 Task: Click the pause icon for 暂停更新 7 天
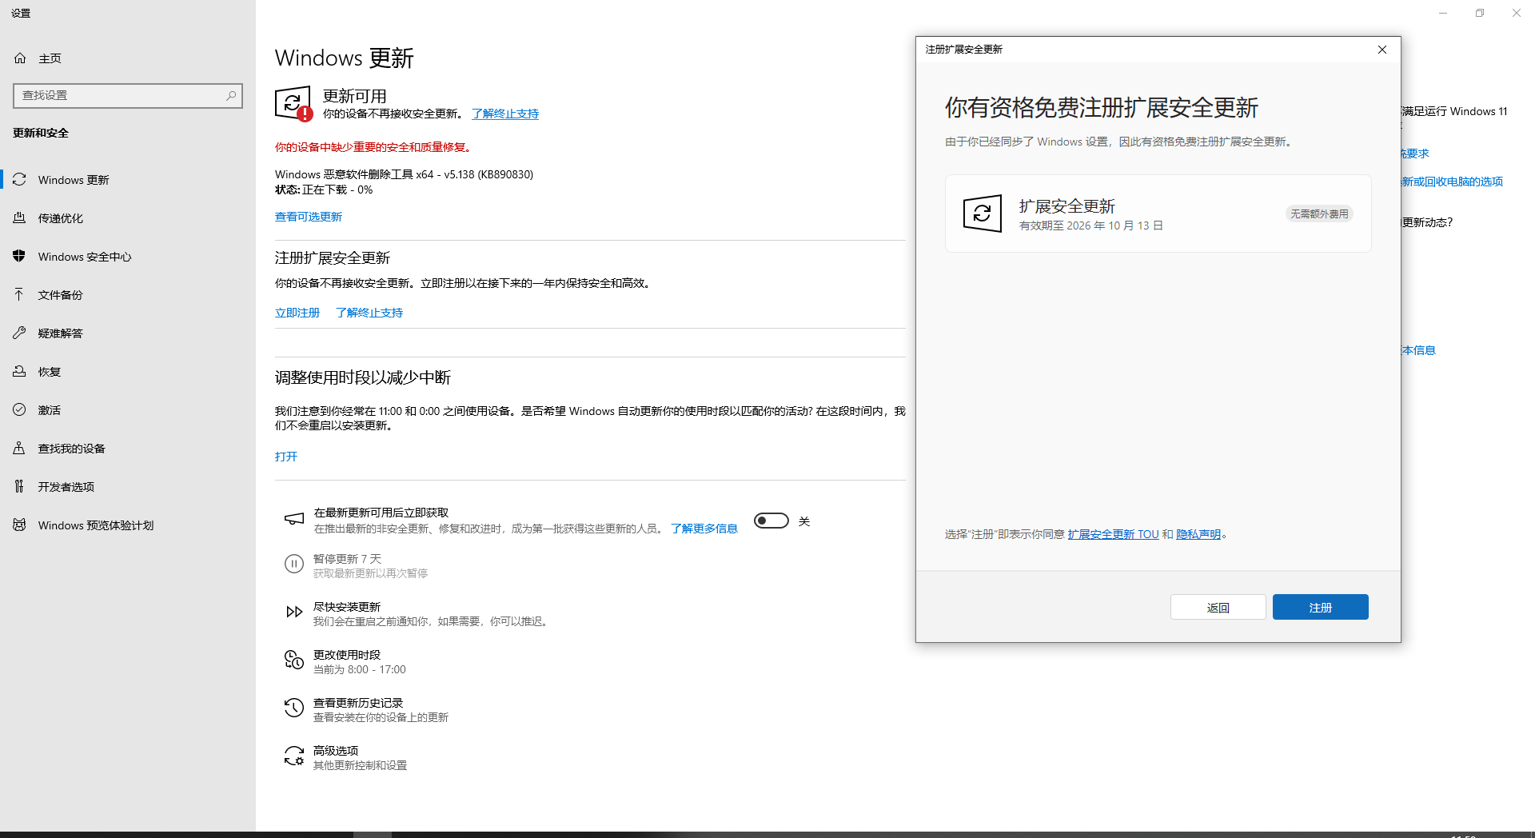pos(294,565)
